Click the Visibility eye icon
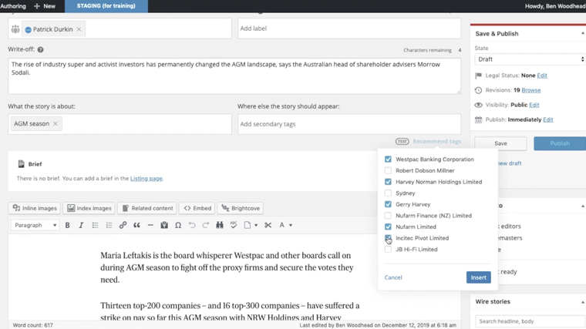Image resolution: width=586 pixels, height=329 pixels. click(478, 105)
